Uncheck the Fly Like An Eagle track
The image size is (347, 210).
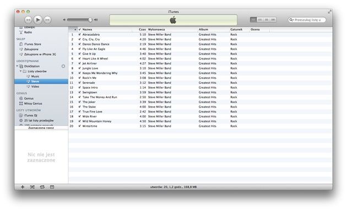click(80, 49)
